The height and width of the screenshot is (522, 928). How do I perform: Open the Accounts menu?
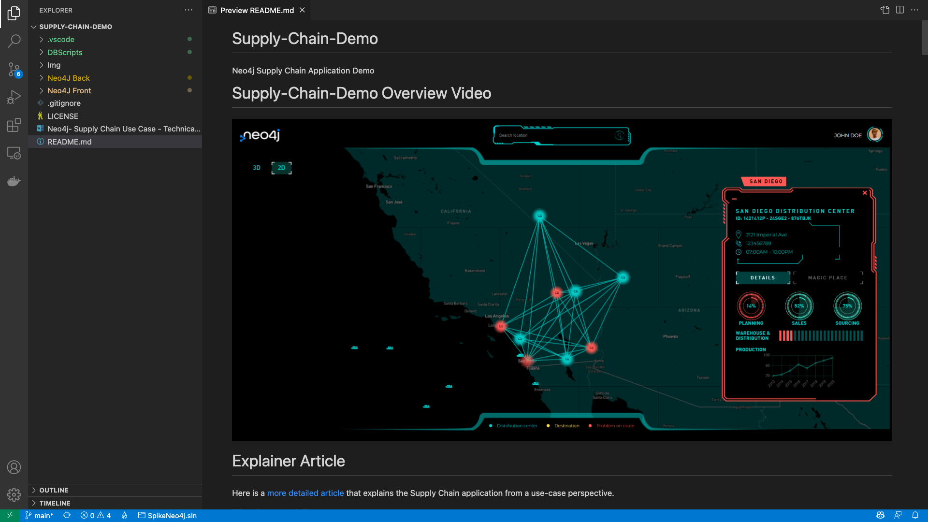pyautogui.click(x=14, y=467)
